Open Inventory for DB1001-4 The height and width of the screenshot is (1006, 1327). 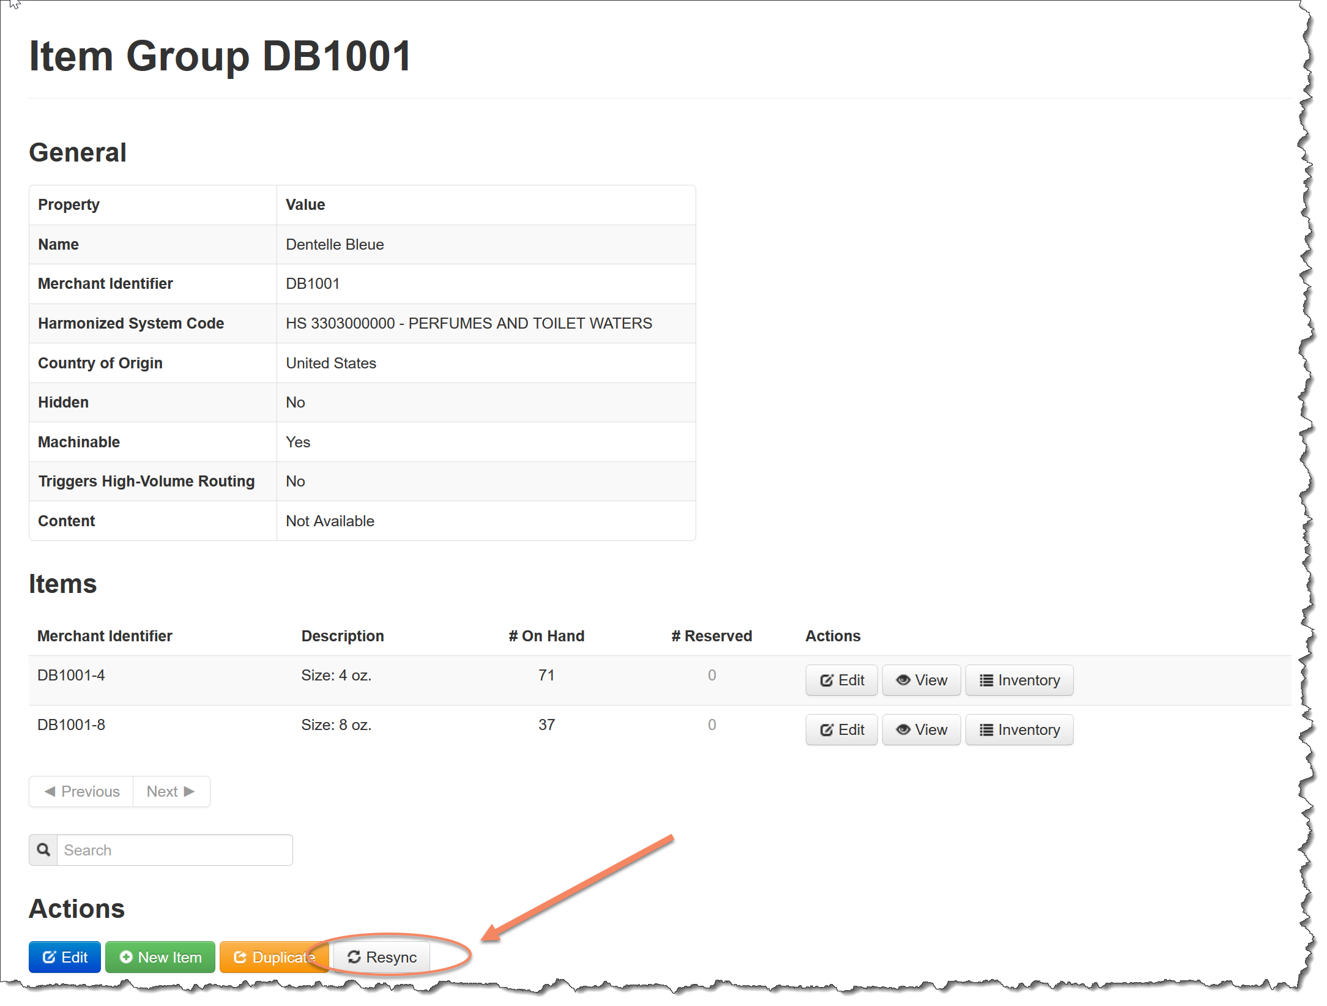[1019, 680]
